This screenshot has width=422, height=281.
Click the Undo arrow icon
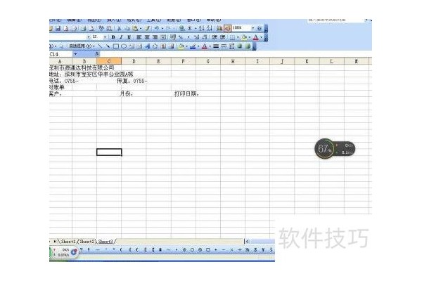[x=156, y=28]
